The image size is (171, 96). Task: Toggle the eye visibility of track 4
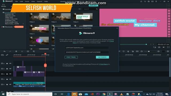(x=10, y=74)
